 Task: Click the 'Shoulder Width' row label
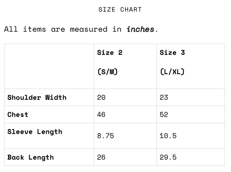(37, 97)
